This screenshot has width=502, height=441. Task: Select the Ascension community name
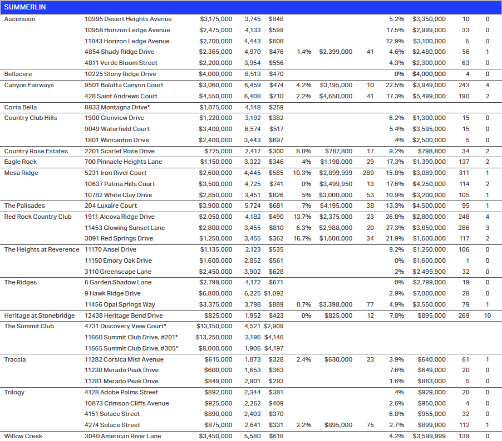click(20, 19)
